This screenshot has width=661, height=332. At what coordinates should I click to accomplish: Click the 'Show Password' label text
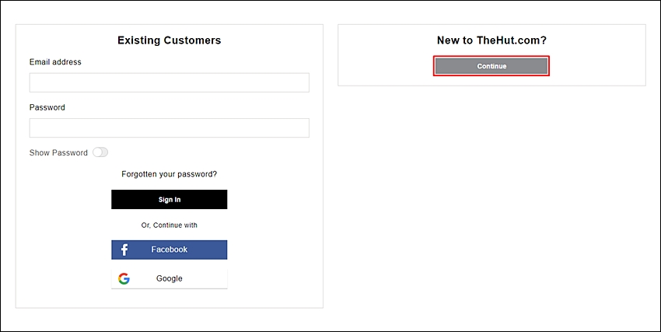(x=58, y=153)
